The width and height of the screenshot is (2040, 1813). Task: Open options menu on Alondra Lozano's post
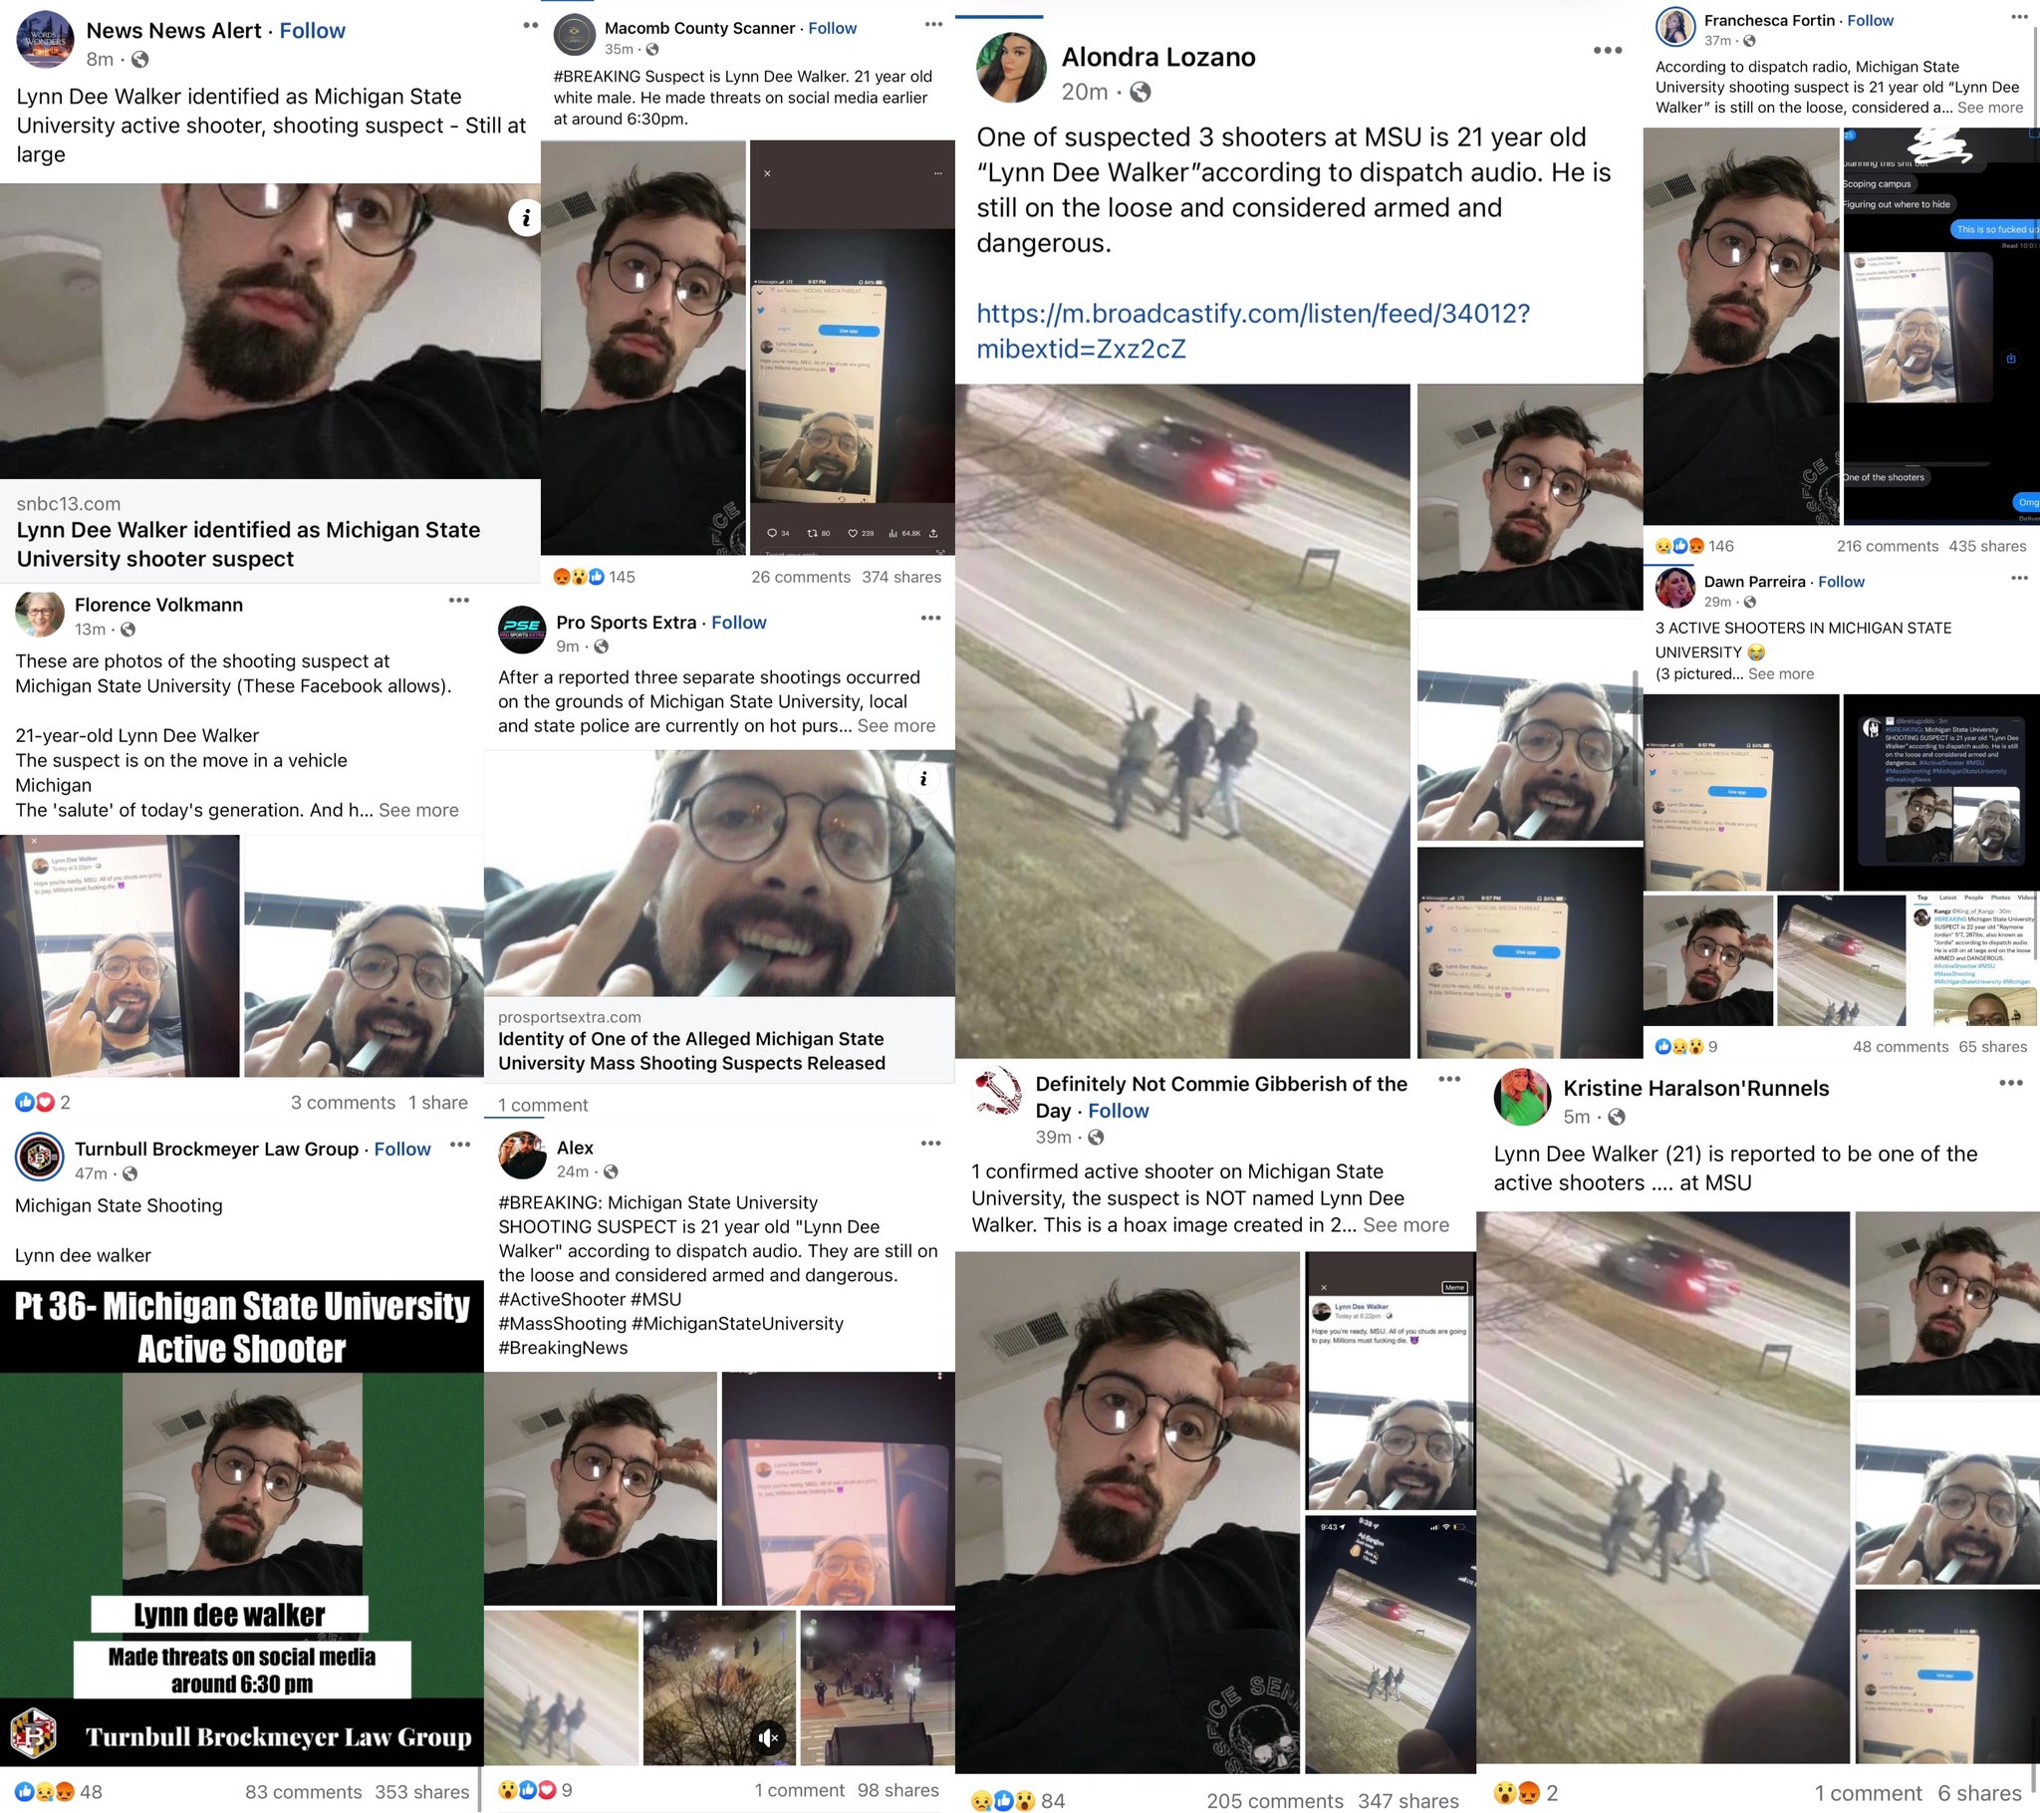1607,51
